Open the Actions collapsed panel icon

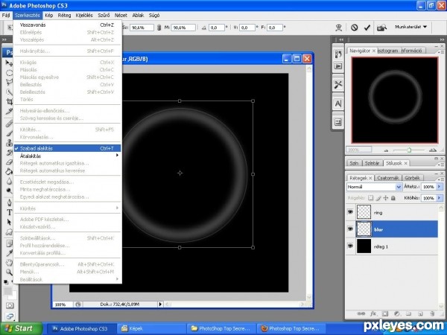(x=338, y=66)
